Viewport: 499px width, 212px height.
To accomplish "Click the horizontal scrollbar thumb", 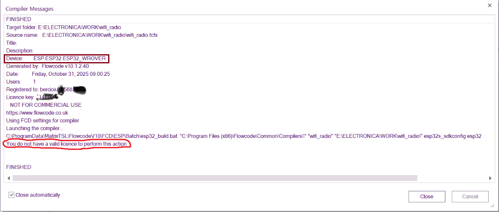I will click(x=215, y=178).
